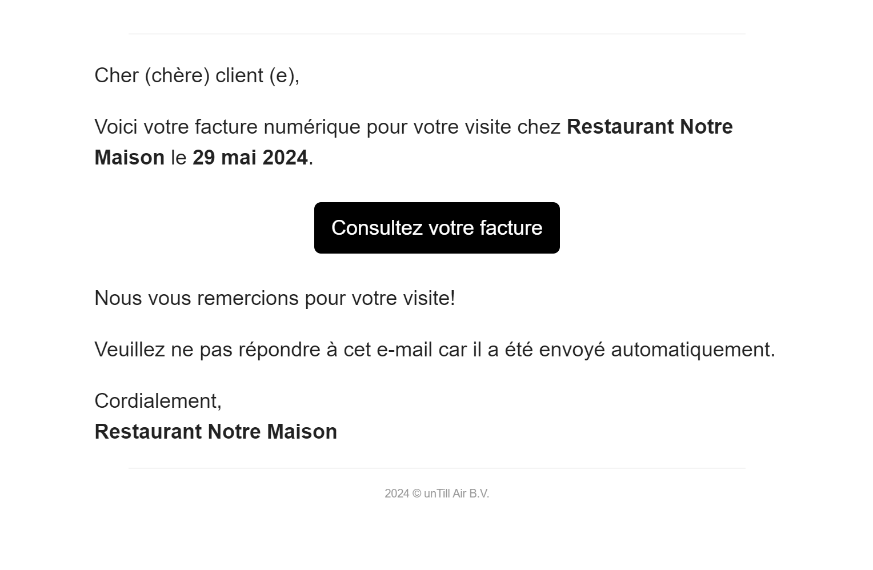Click the bold word 'Maison' before the date
Screen dimensions: 873x570
pos(129,158)
